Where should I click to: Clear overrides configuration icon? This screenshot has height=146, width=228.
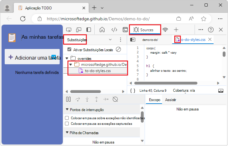coord(118,49)
